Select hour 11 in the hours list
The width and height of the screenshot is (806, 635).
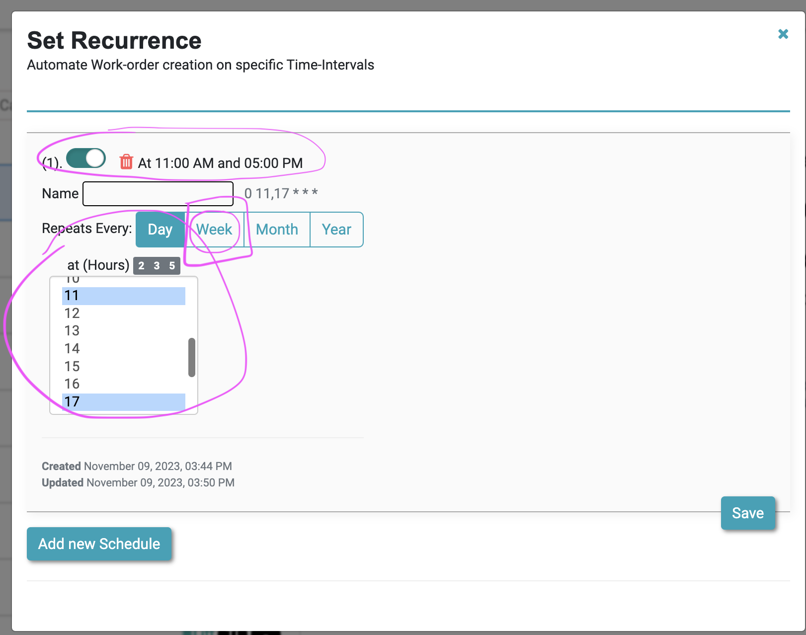[x=123, y=296]
